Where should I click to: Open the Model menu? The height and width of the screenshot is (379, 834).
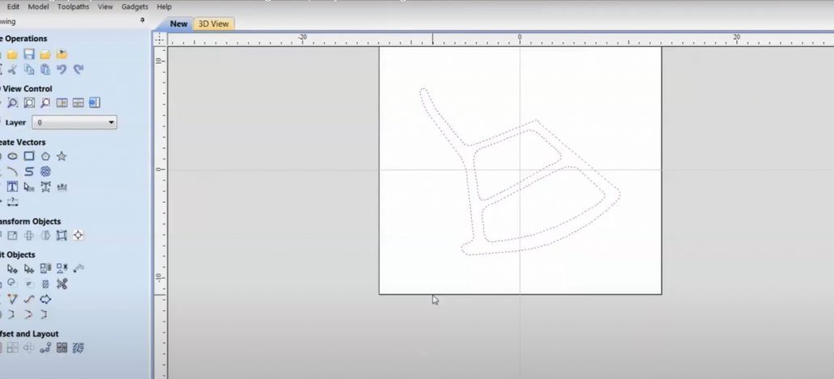[38, 7]
